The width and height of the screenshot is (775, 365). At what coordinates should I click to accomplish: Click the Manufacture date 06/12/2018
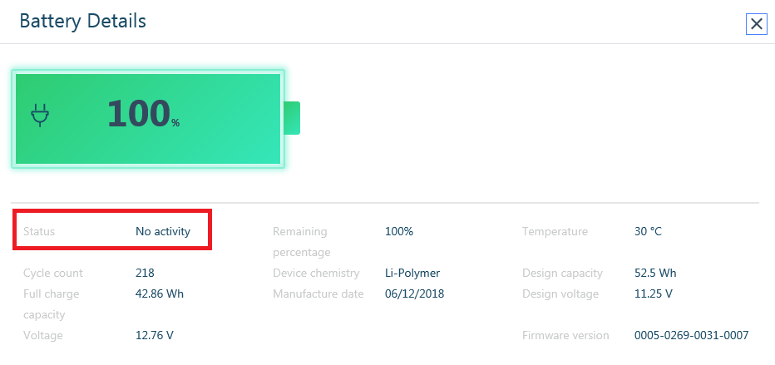(414, 293)
